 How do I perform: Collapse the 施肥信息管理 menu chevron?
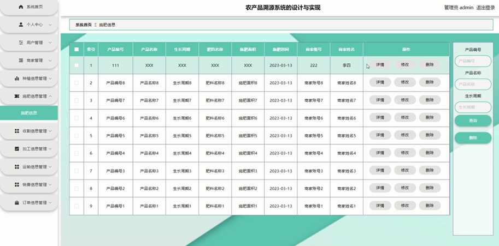coord(50,96)
